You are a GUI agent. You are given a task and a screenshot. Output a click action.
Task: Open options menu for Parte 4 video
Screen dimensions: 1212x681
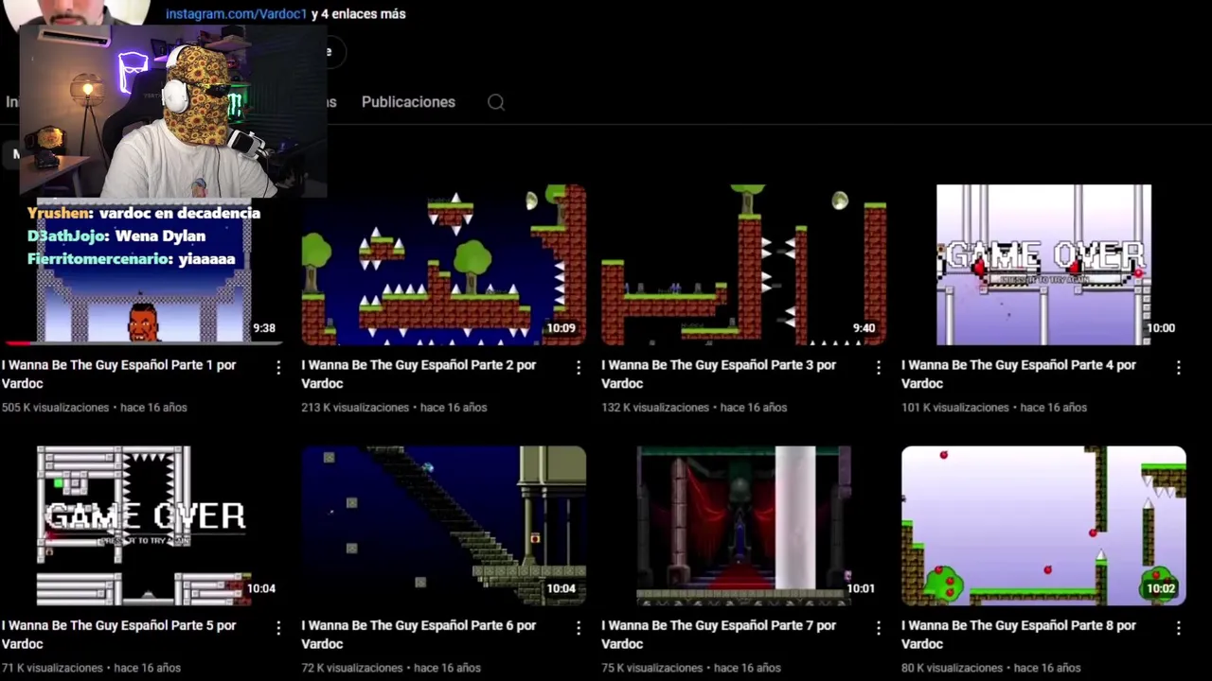coord(1179,367)
